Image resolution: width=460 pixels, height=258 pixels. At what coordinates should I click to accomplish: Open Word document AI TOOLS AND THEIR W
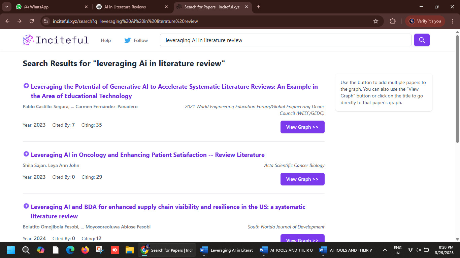(346, 250)
